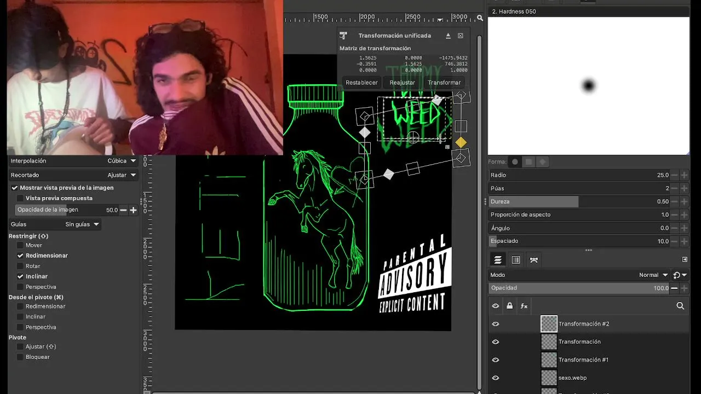Decrease Opacidad de la imagen value
701x394 pixels.
123,210
